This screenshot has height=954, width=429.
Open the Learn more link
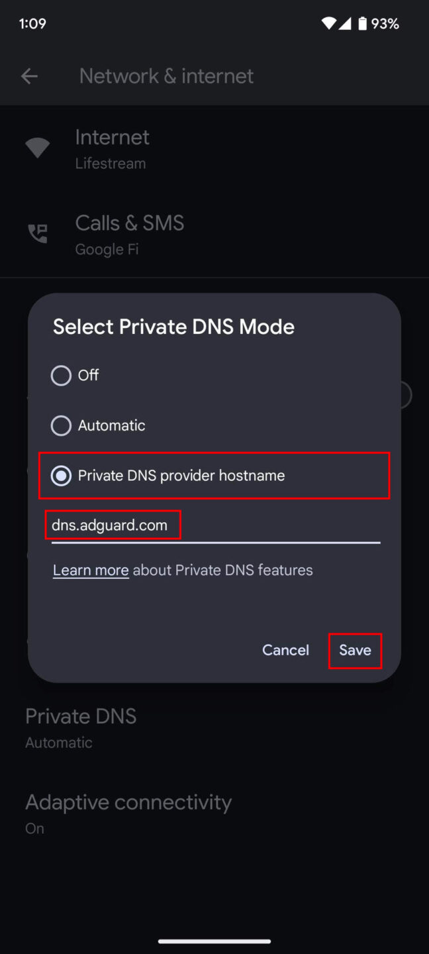pyautogui.click(x=91, y=570)
